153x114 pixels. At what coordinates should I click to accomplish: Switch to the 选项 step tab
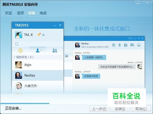point(20,13)
